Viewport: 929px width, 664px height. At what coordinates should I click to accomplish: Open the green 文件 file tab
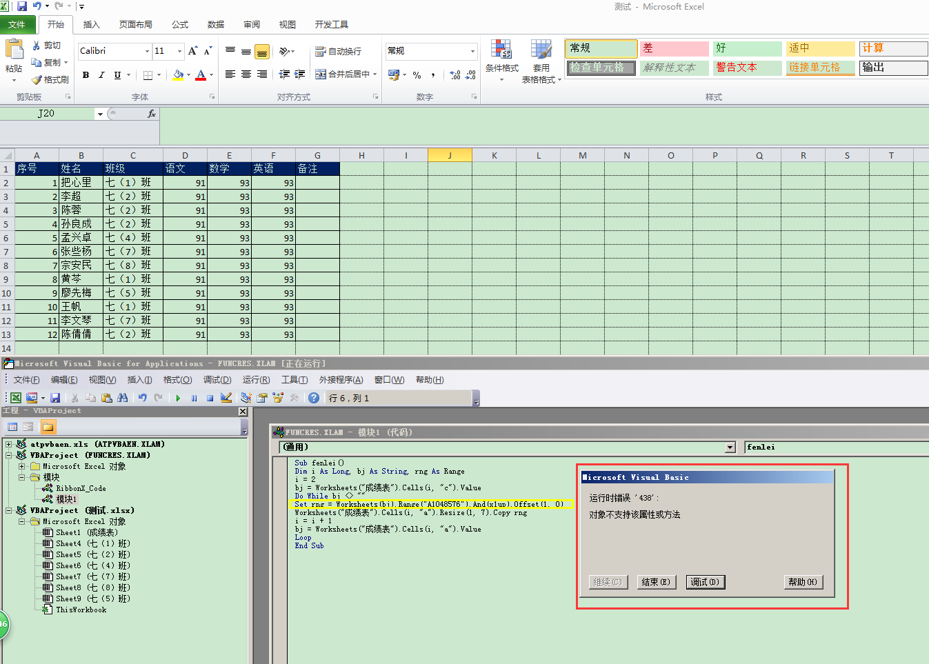pyautogui.click(x=17, y=24)
